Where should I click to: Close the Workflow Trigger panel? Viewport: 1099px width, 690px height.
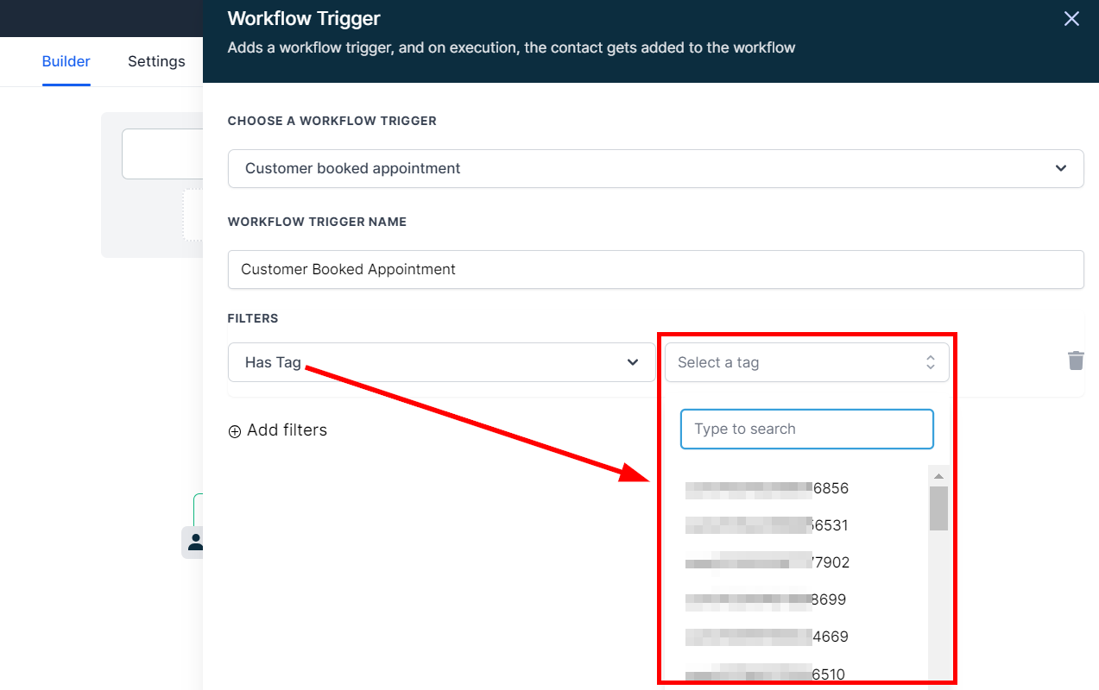1071,19
